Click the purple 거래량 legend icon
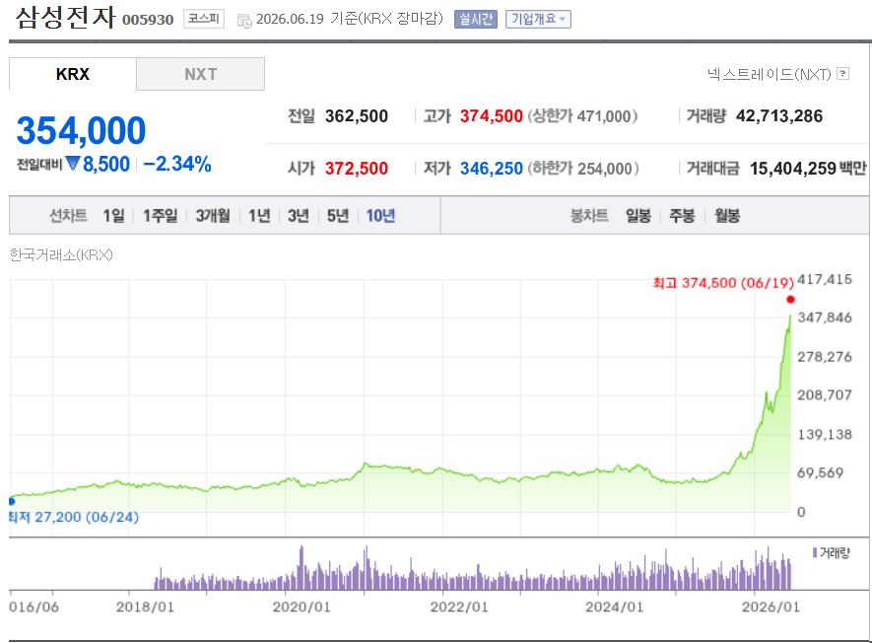Viewport: 872px width, 643px height. [x=815, y=552]
